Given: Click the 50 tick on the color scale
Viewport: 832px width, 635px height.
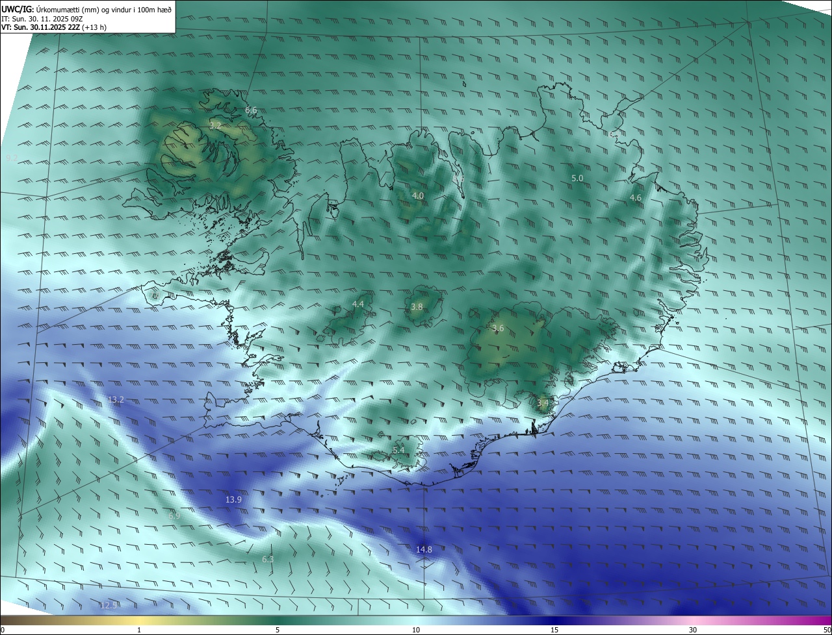Looking at the screenshot, I should pyautogui.click(x=827, y=630).
